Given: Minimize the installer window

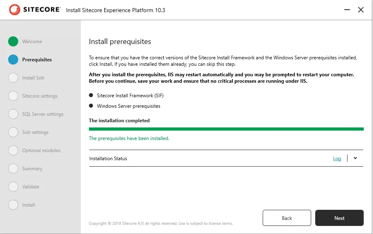Looking at the screenshot, I should point(347,10).
